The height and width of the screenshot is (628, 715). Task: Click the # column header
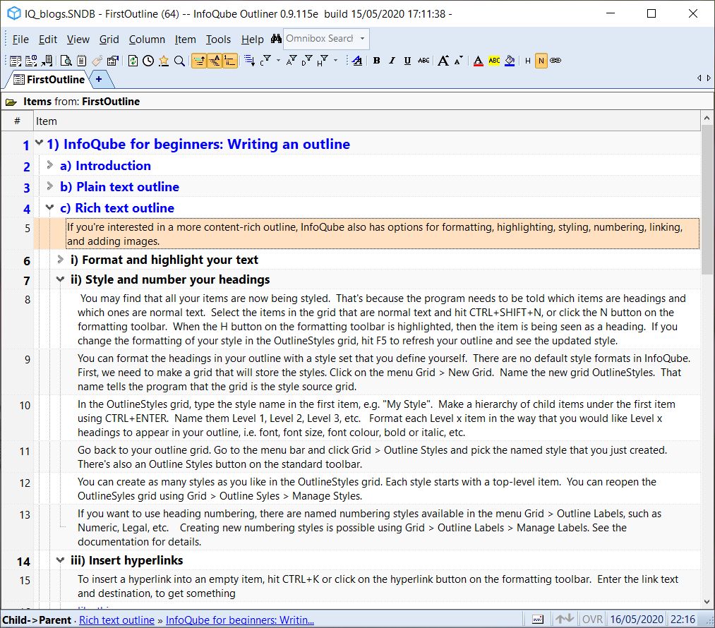[18, 121]
